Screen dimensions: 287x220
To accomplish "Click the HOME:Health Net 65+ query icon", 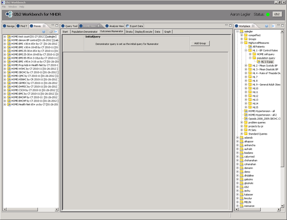I will point(9,104).
